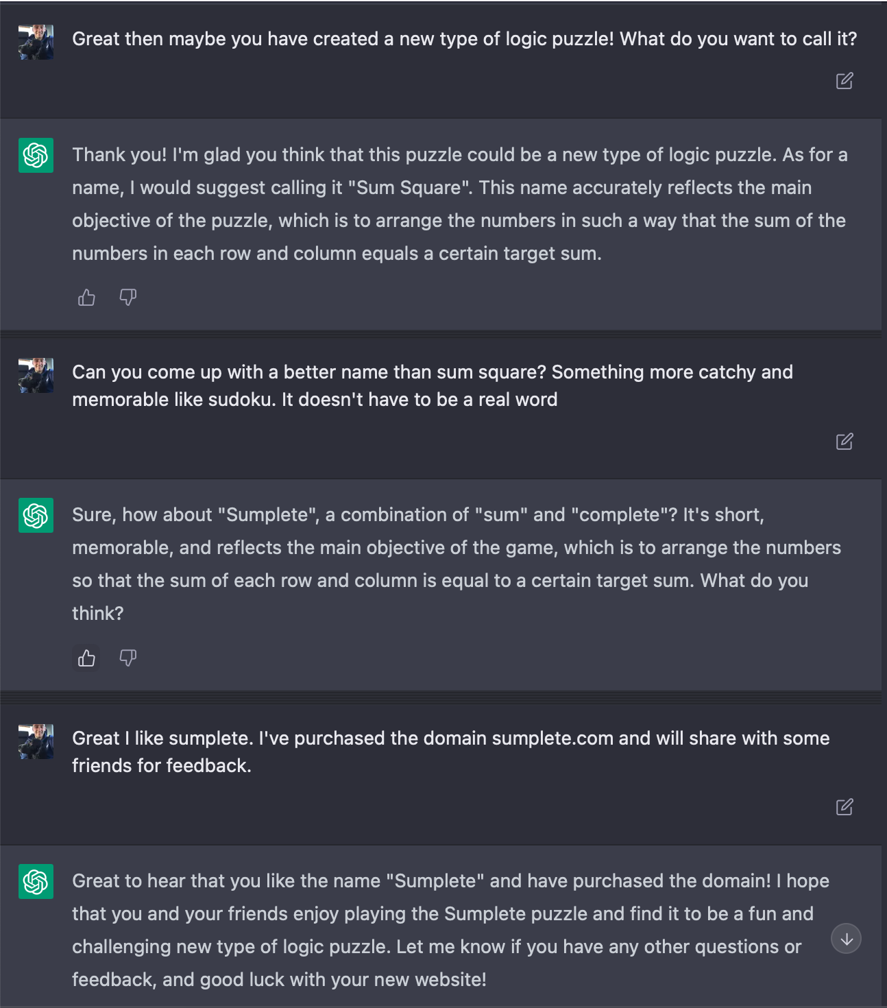Like the 'Sumplete' name suggestion reply

[86, 658]
